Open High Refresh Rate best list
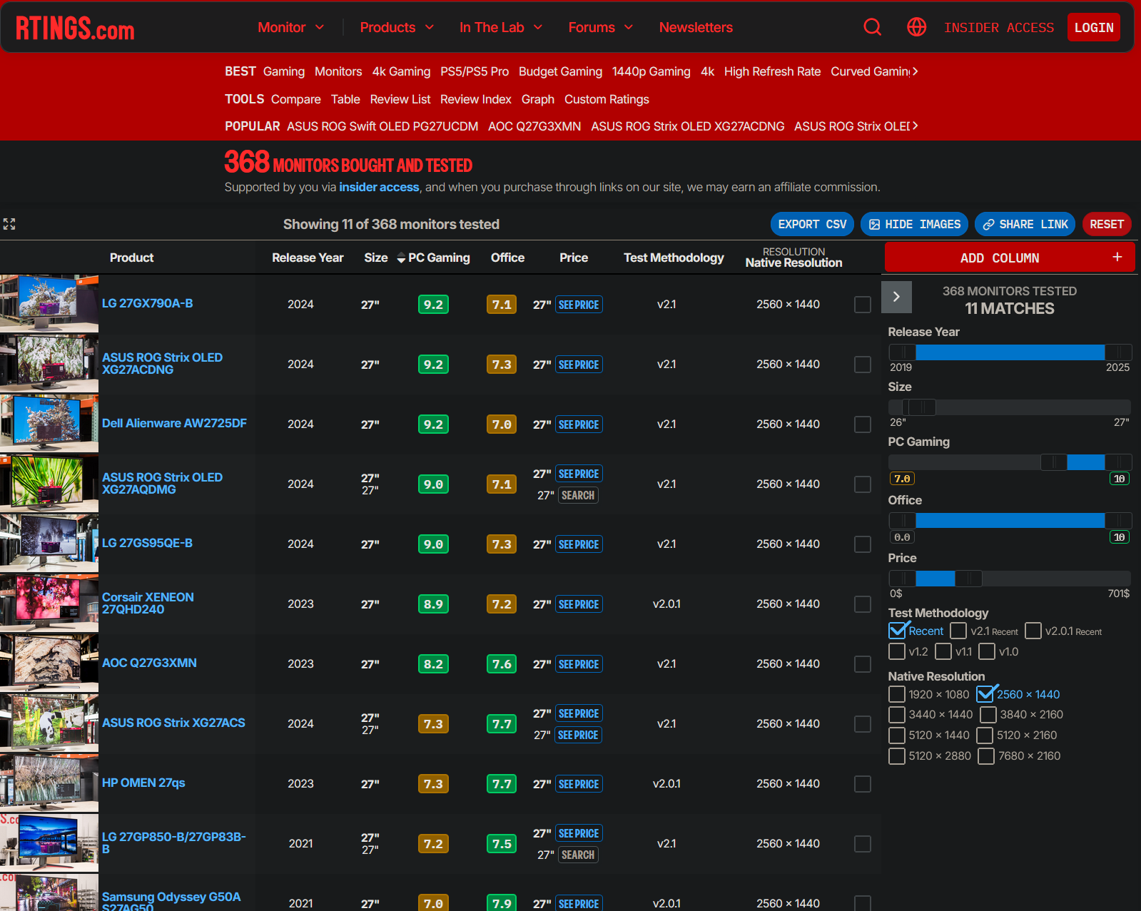1141x911 pixels. click(x=772, y=71)
